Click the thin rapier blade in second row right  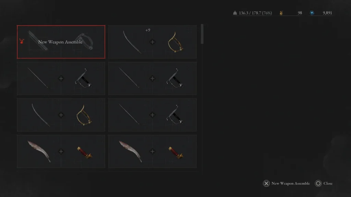129,78
